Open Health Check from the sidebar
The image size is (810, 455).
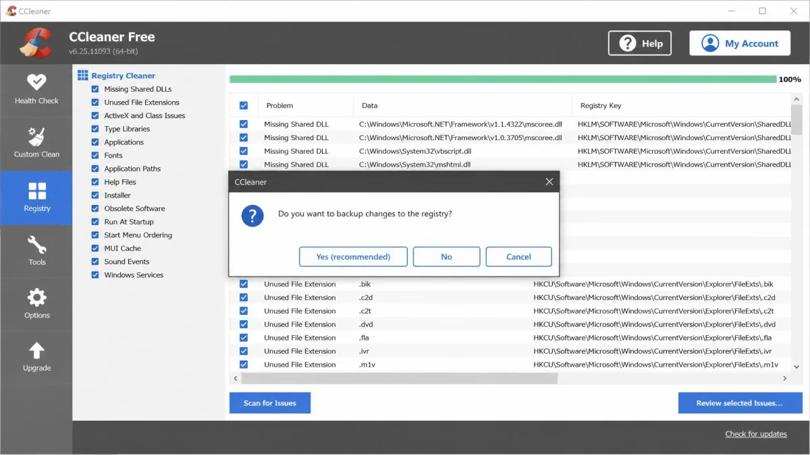point(36,90)
